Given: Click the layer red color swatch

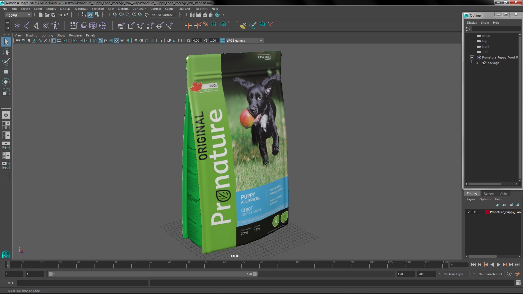Looking at the screenshot, I should click(x=487, y=212).
